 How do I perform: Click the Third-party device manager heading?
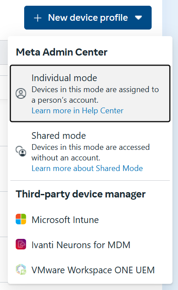(80, 194)
